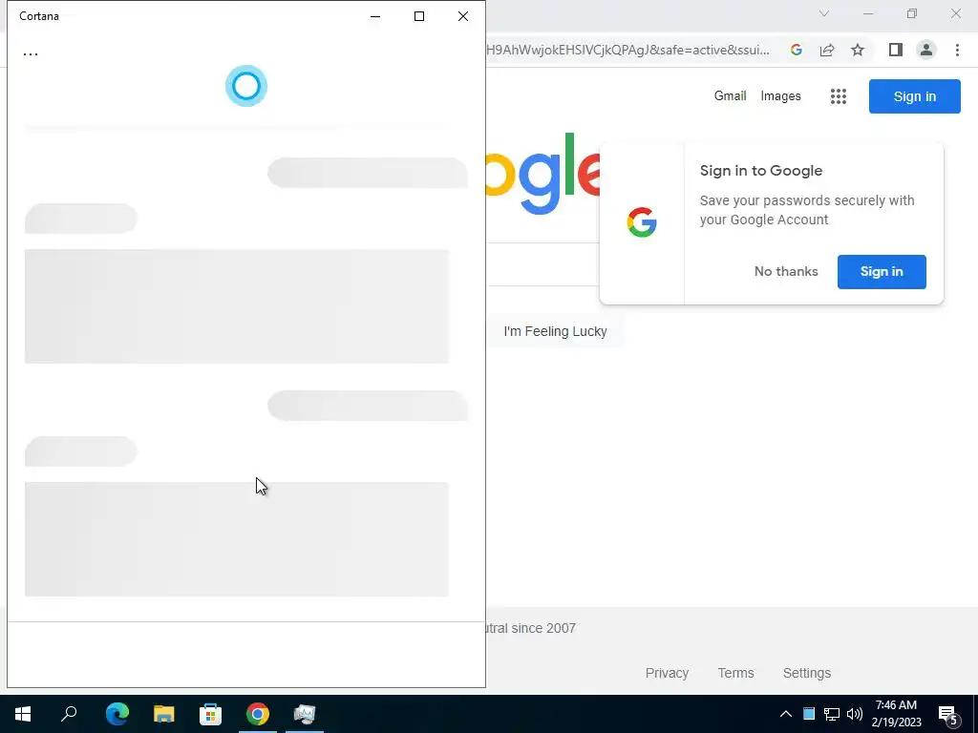Open Microsoft Store from taskbar
978x733 pixels.
click(x=211, y=714)
